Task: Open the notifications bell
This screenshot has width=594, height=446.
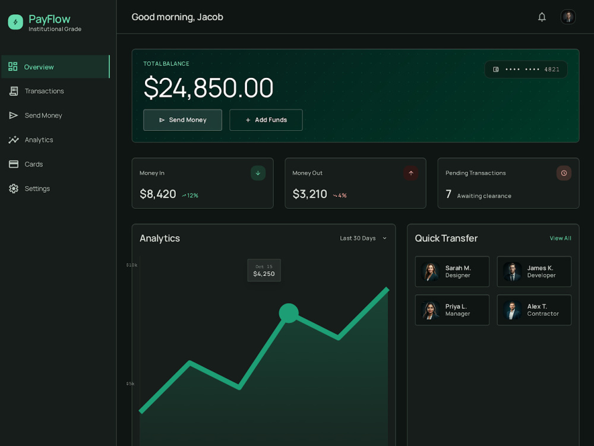Action: [x=542, y=17]
